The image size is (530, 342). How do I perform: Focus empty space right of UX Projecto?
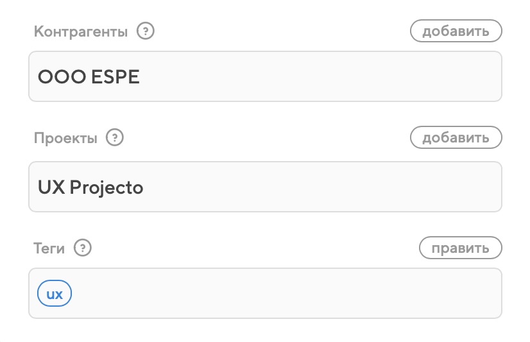321,187
